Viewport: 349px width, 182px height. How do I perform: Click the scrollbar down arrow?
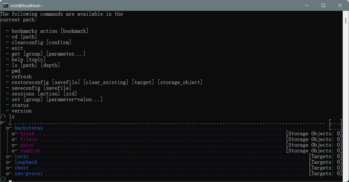click(346, 179)
